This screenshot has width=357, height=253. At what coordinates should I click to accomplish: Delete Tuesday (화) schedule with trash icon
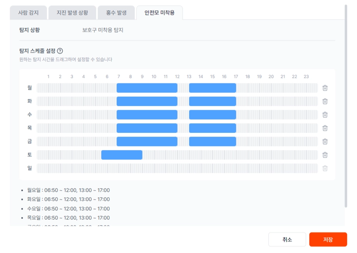pos(325,101)
